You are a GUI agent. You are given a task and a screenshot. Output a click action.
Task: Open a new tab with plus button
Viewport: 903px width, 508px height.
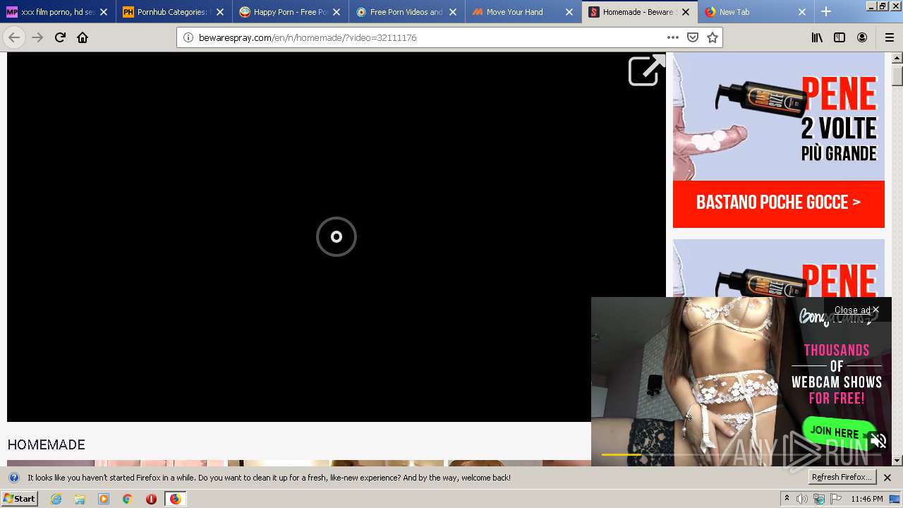pyautogui.click(x=826, y=12)
